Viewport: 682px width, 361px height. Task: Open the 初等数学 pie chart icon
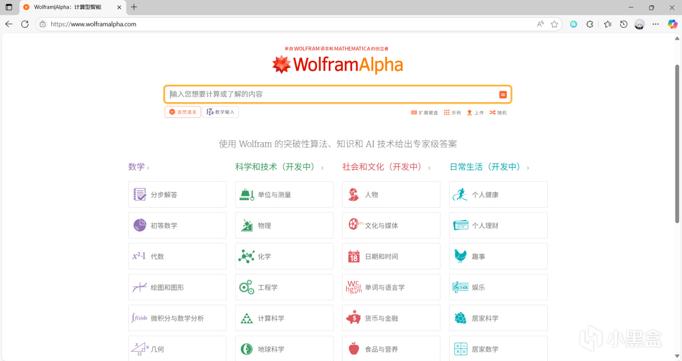pyautogui.click(x=140, y=225)
